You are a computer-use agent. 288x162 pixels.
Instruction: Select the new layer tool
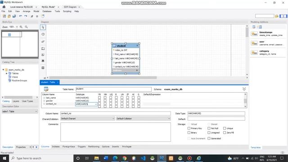43,49
